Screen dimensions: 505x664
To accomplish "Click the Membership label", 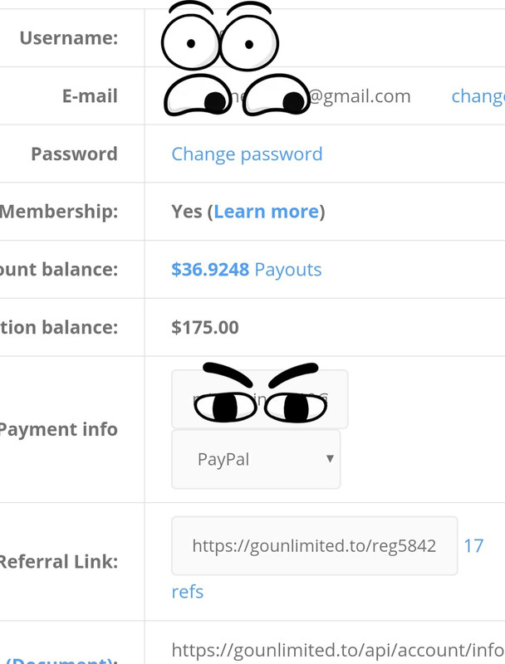I will coord(59,212).
